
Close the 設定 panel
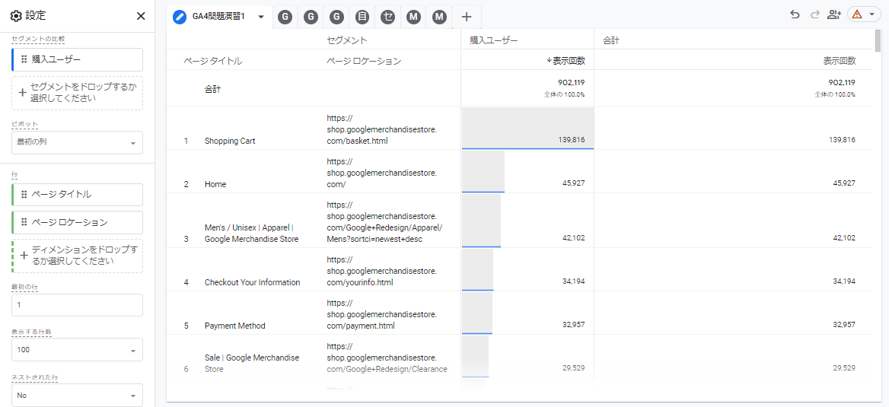click(141, 16)
